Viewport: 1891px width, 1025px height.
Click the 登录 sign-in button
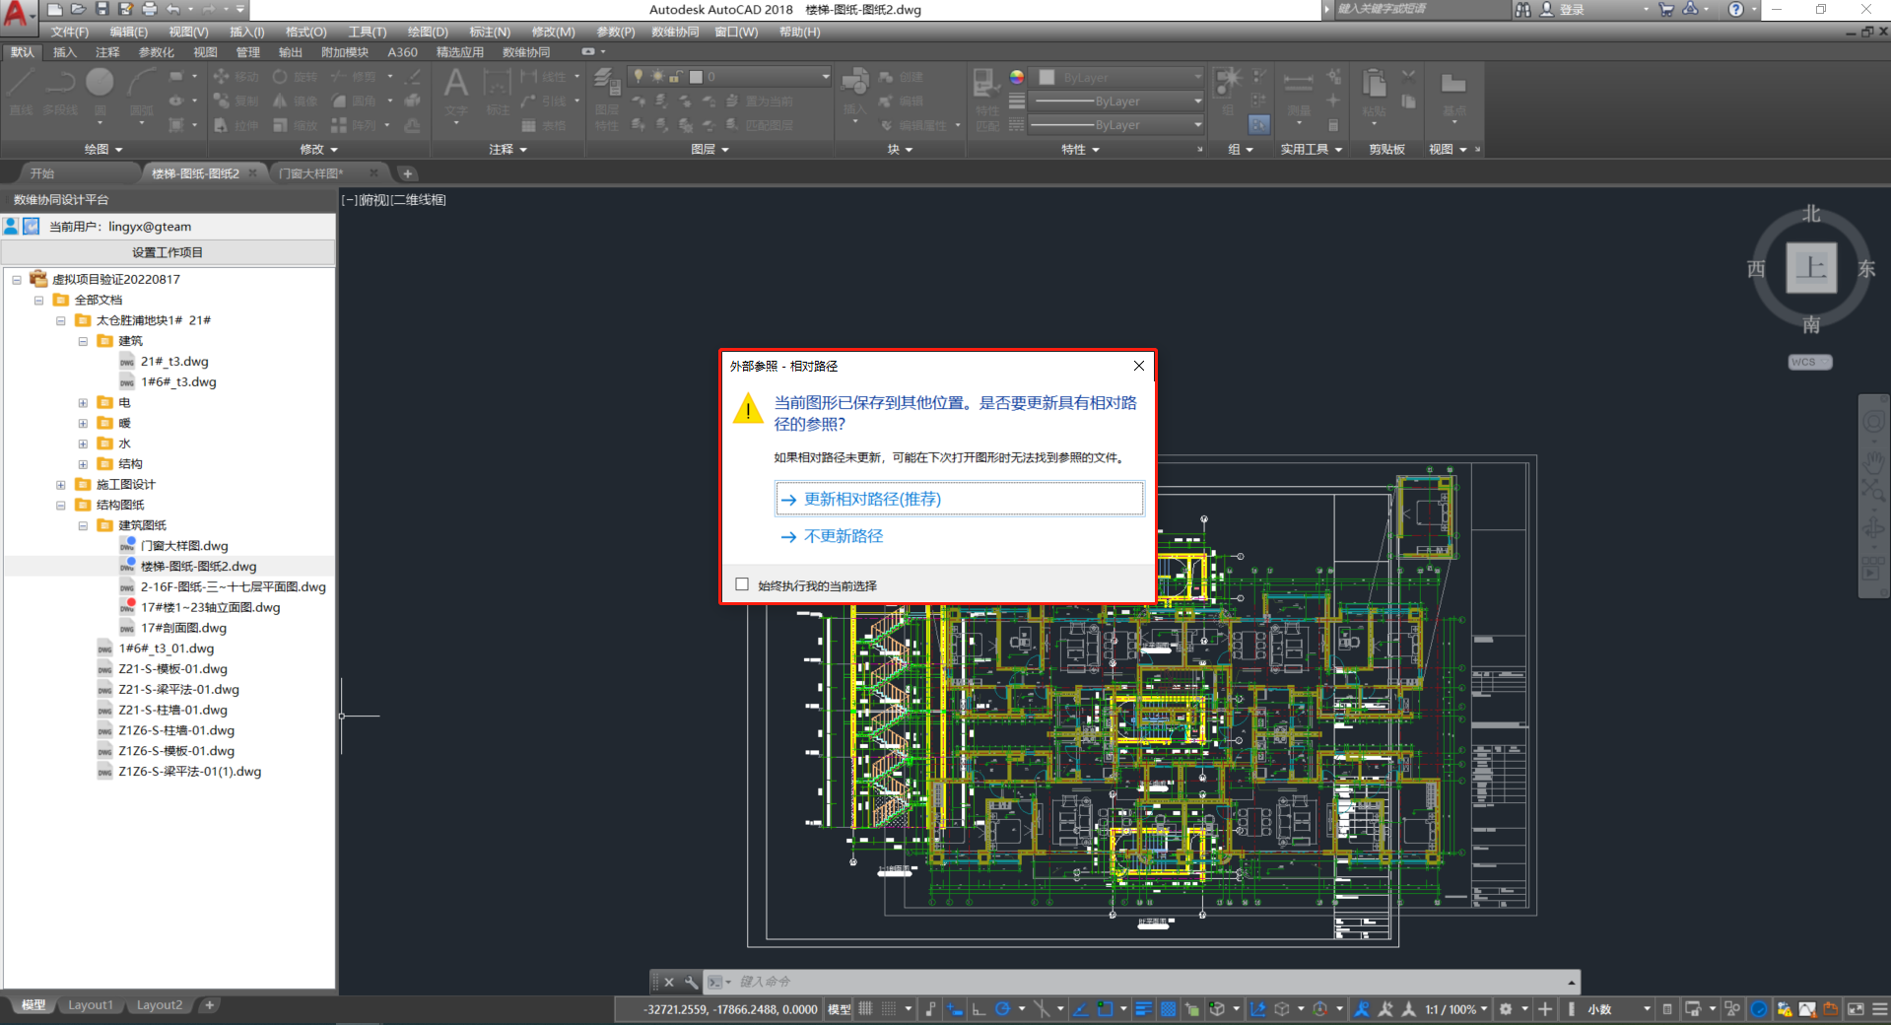[x=1572, y=9]
